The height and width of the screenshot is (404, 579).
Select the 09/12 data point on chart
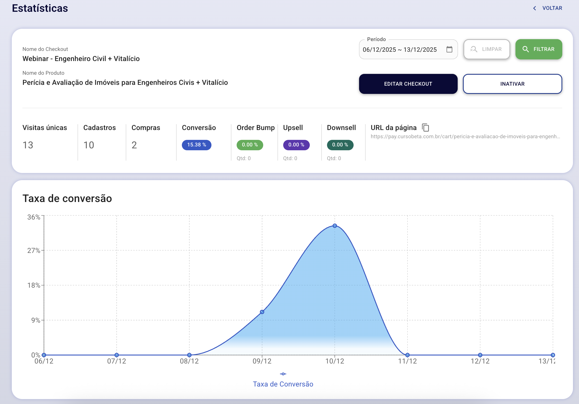point(262,312)
